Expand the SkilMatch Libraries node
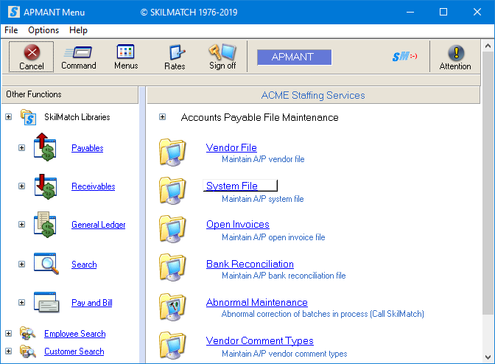Image resolution: width=495 pixels, height=364 pixels. [x=9, y=117]
